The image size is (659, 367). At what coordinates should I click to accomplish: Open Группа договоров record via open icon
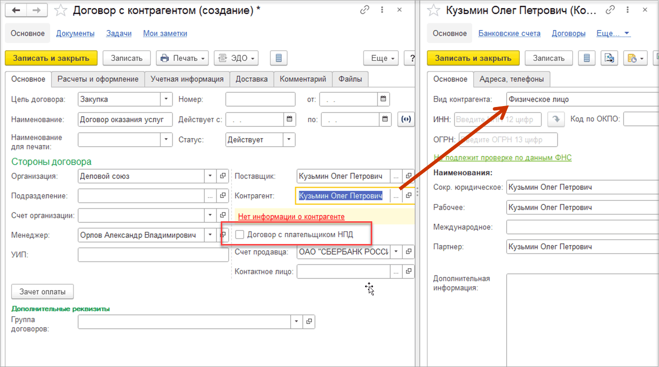click(x=309, y=321)
